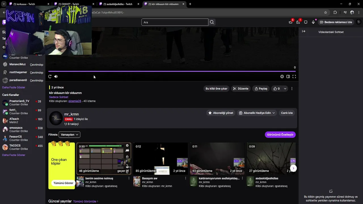The width and height of the screenshot is (363, 204).
Task: Enter fullscreen in the video player
Action: tap(294, 76)
